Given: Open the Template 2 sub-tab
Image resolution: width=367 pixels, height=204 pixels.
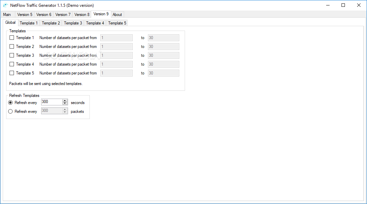Looking at the screenshot, I should point(51,23).
